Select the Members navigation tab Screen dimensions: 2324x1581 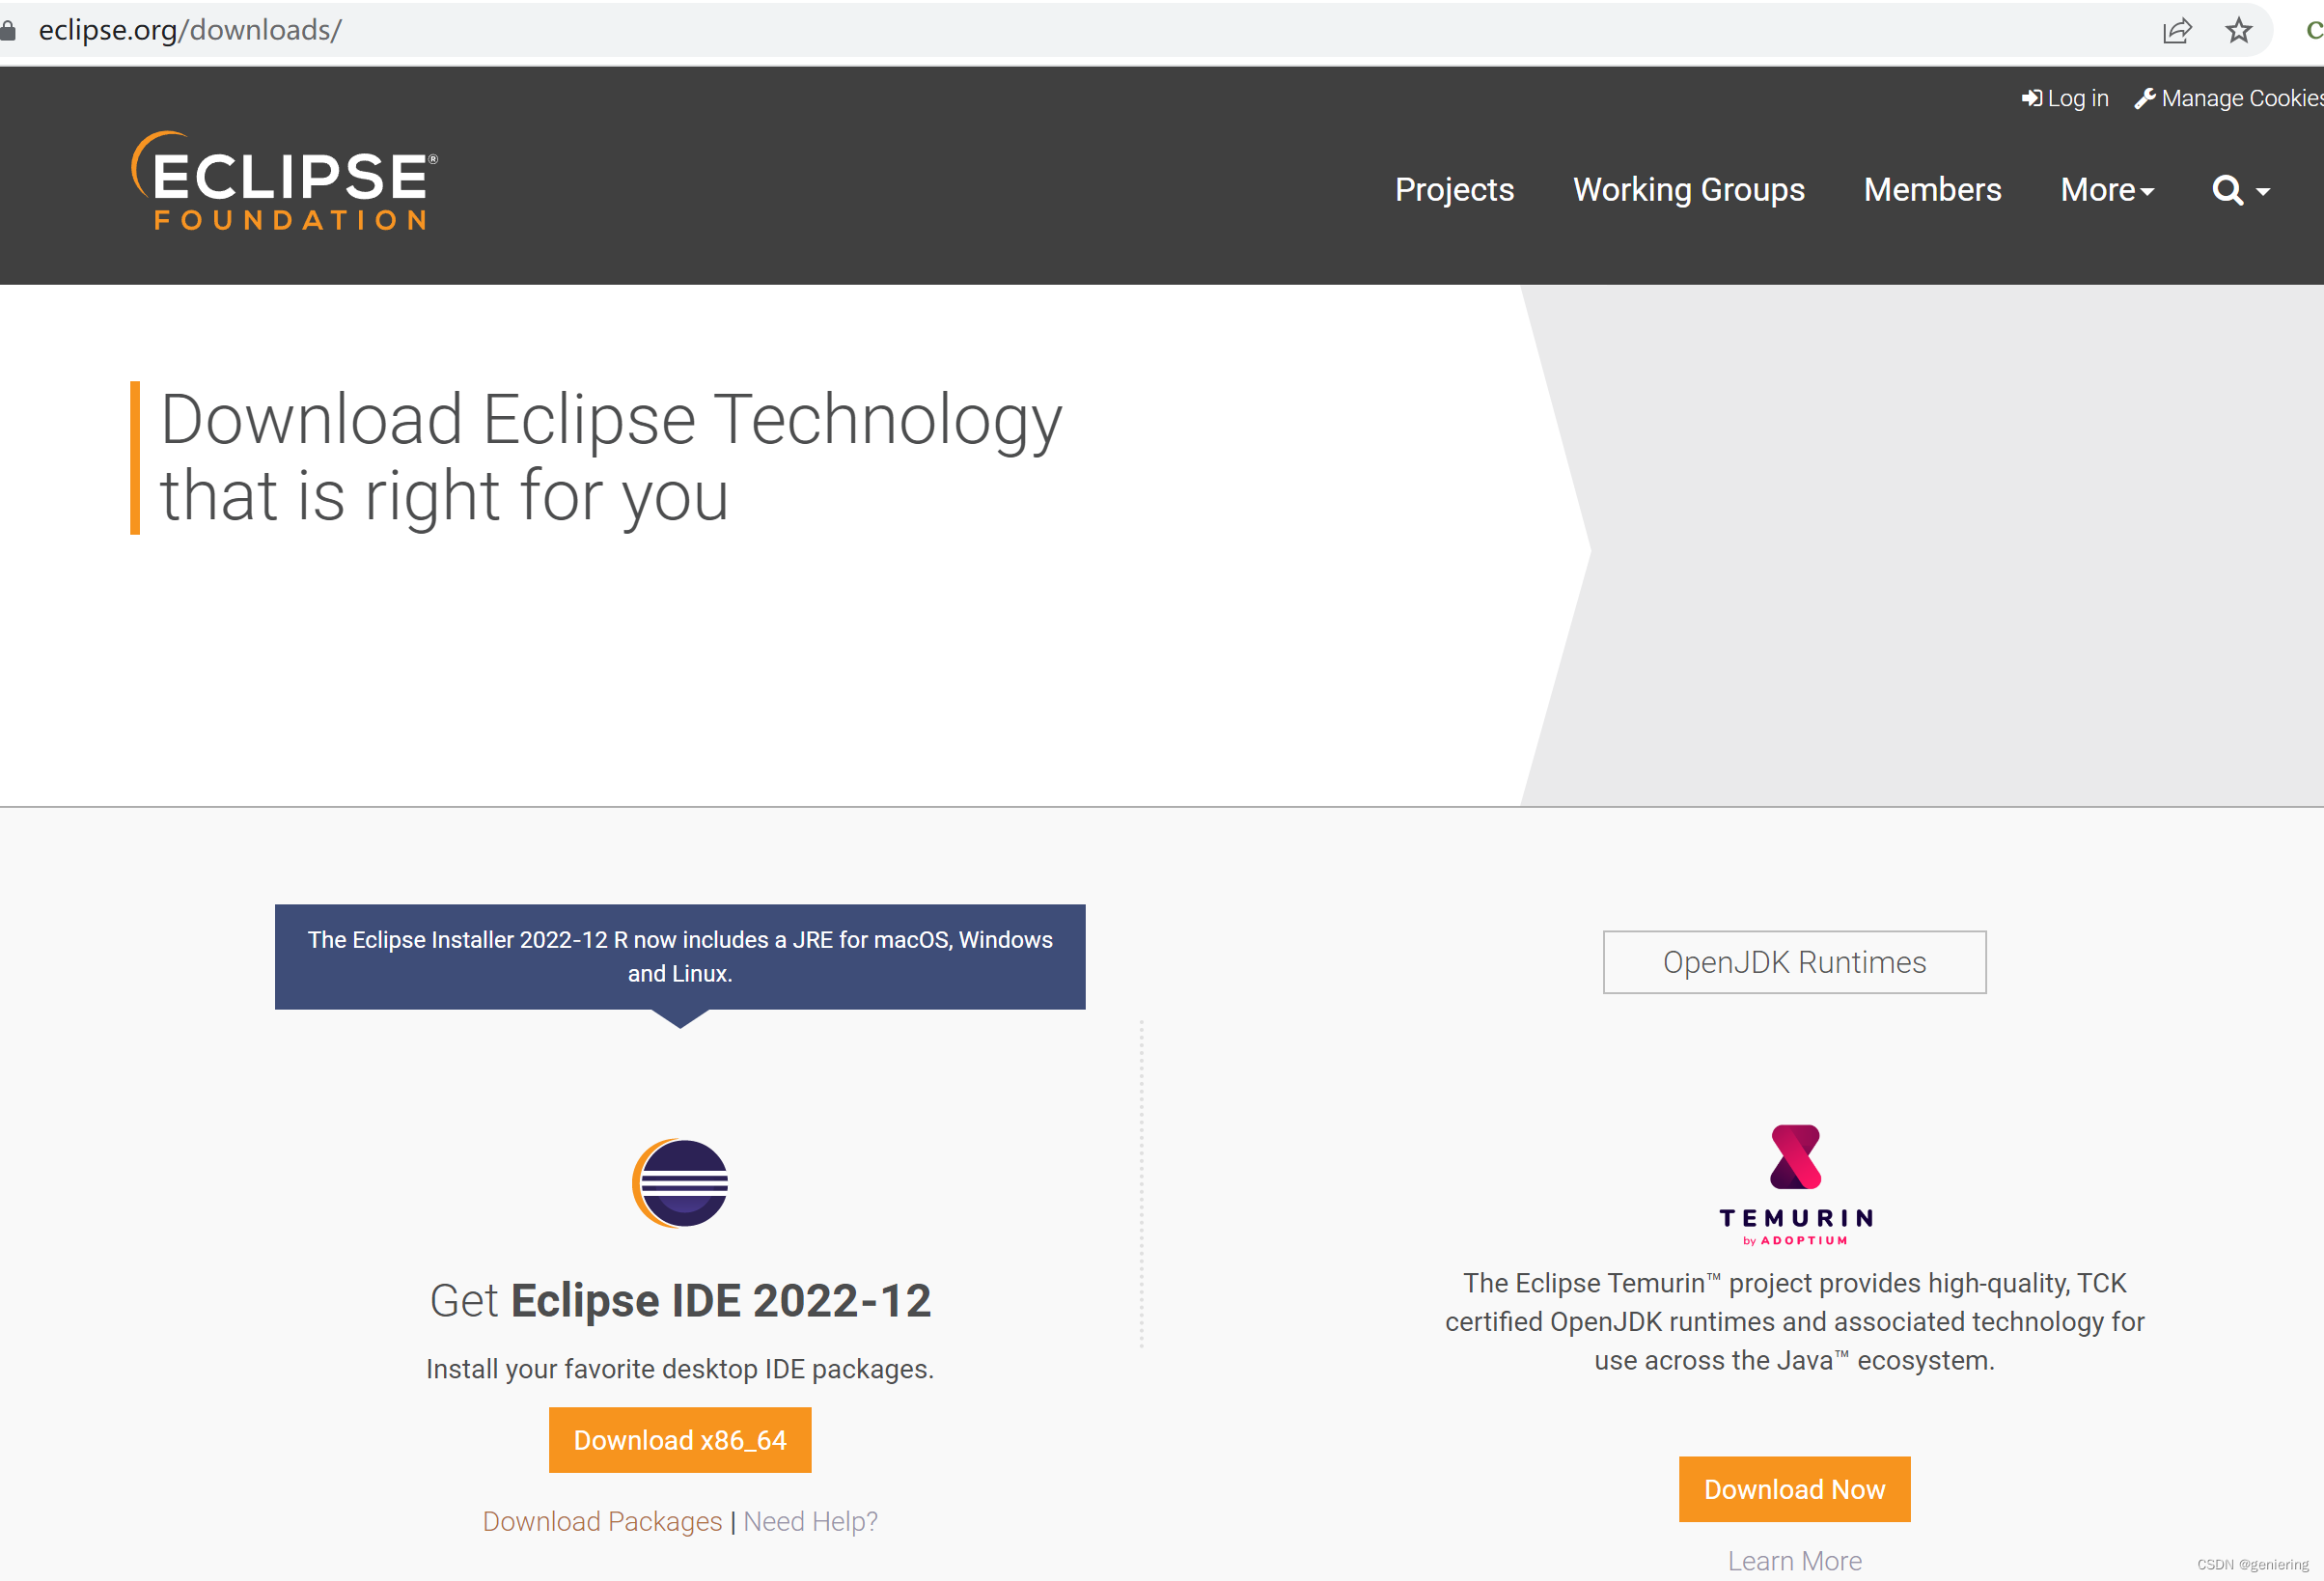[x=1932, y=190]
